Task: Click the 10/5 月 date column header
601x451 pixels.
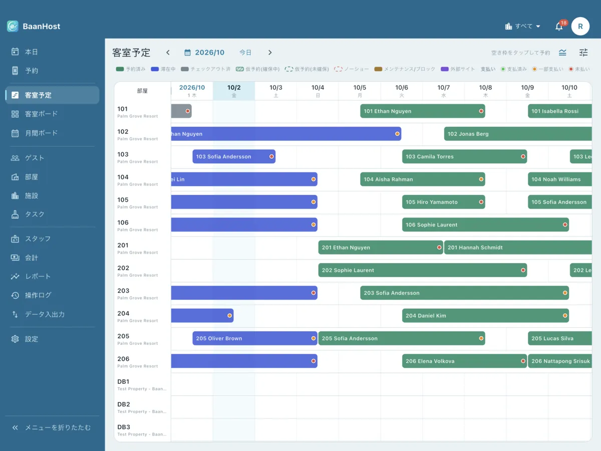Action: (x=360, y=91)
